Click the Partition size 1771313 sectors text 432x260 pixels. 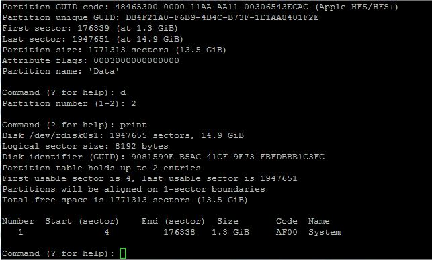pos(128,50)
